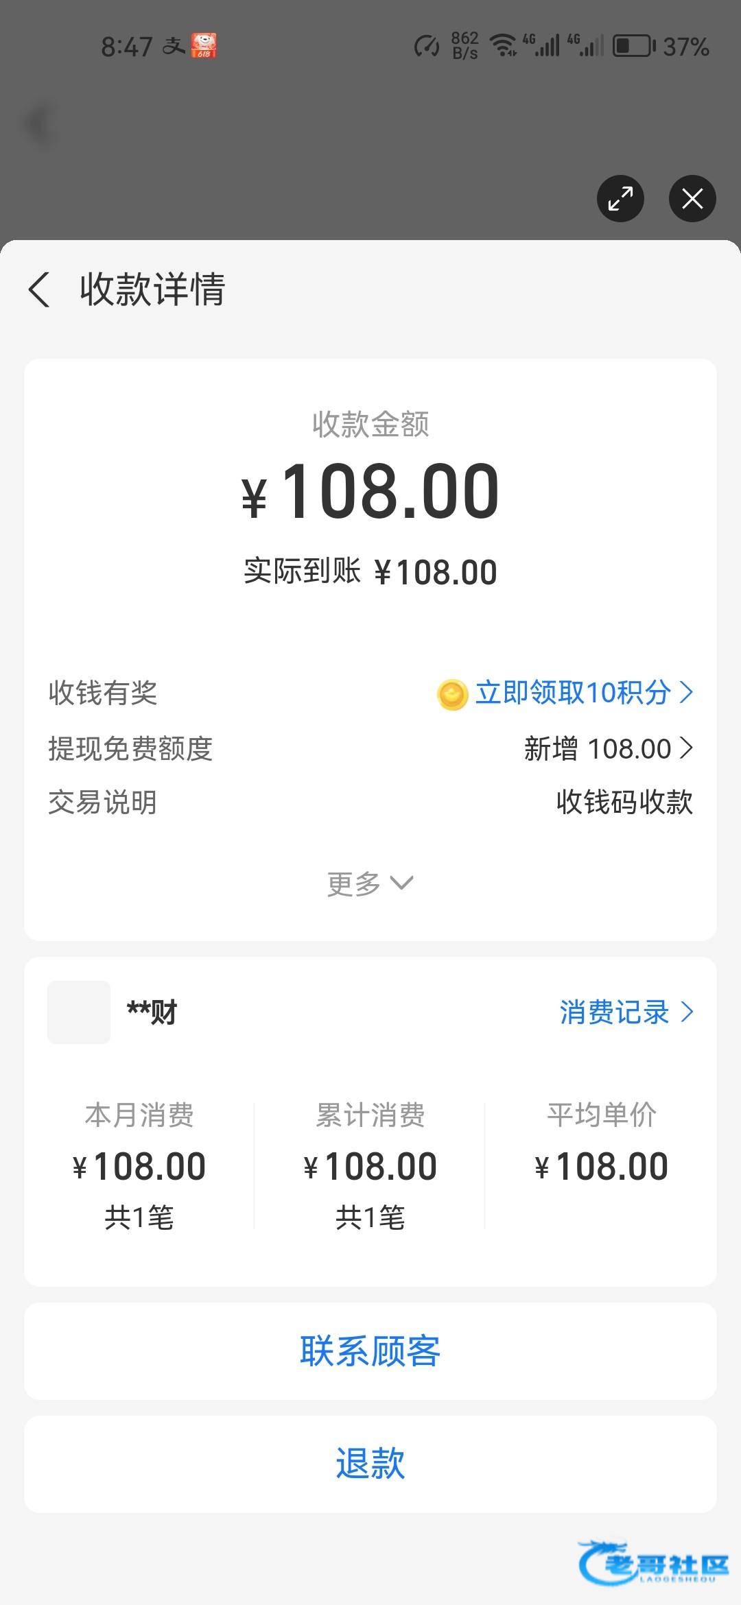Open 提现免费额度 新增 108.00 chevron

click(x=686, y=748)
